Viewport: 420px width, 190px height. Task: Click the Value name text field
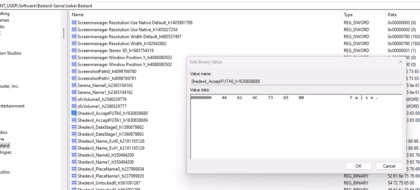point(296,81)
